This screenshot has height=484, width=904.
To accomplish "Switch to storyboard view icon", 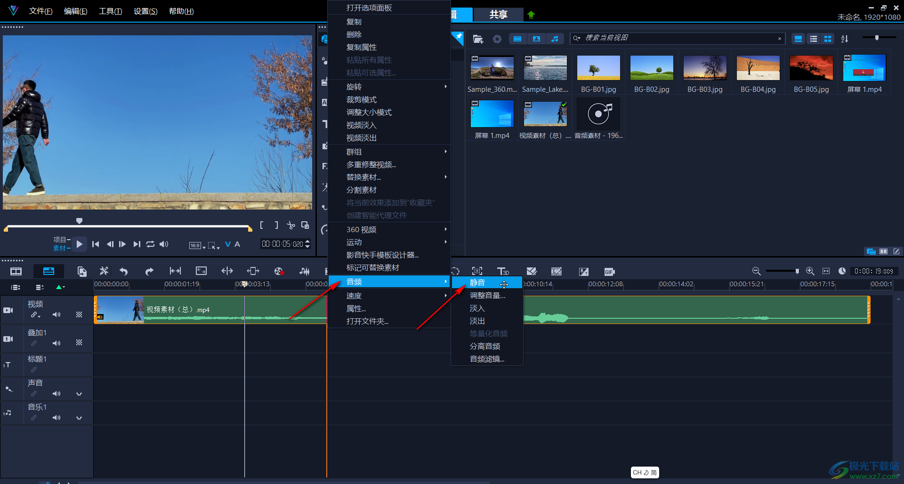I will pyautogui.click(x=16, y=271).
